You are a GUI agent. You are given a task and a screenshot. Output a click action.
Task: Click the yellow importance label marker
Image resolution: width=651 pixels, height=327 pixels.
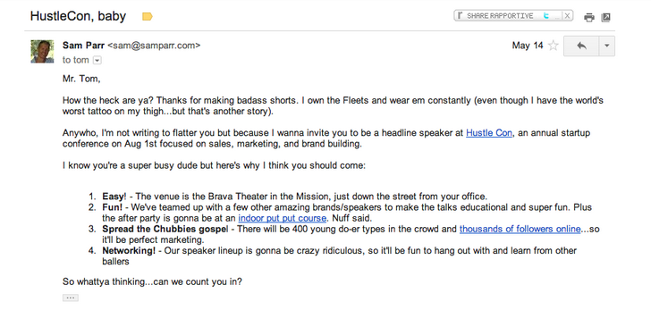pos(148,17)
